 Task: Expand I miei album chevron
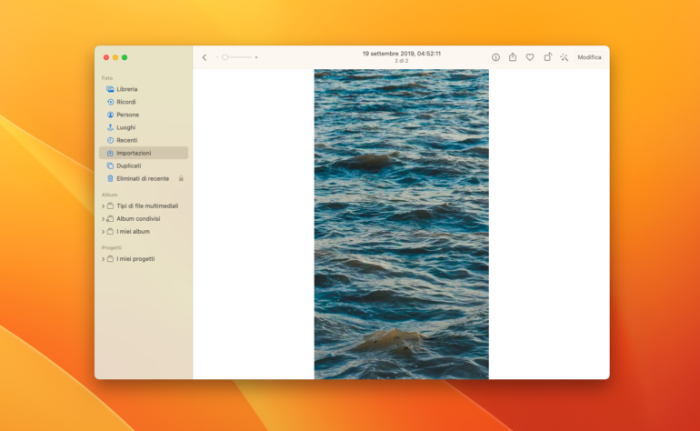[x=103, y=231]
